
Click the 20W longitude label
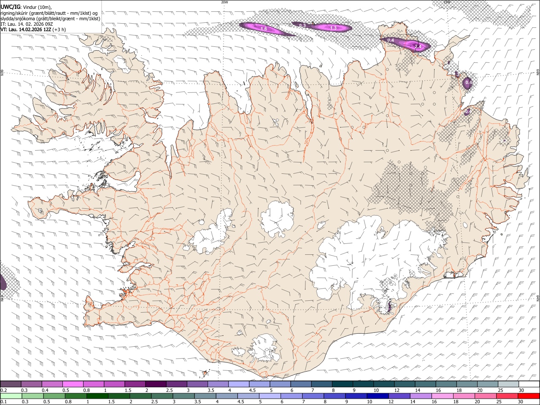[x=224, y=2]
